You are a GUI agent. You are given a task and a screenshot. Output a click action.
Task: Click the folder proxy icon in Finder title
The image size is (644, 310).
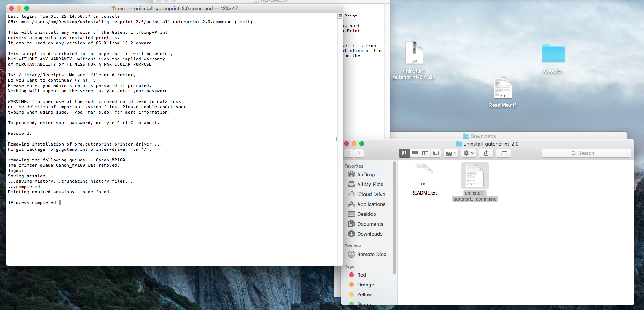click(459, 144)
